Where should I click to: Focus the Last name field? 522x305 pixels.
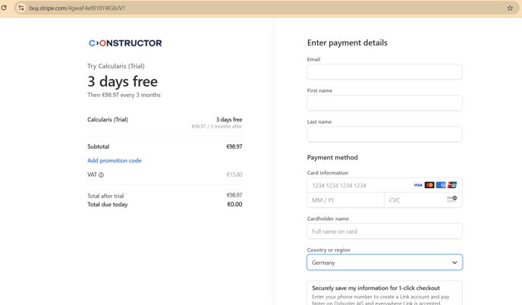(385, 134)
